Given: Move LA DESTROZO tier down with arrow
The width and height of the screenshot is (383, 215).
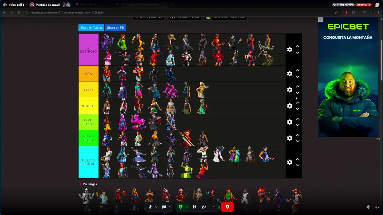Looking at the screenshot, I should pos(297,53).
